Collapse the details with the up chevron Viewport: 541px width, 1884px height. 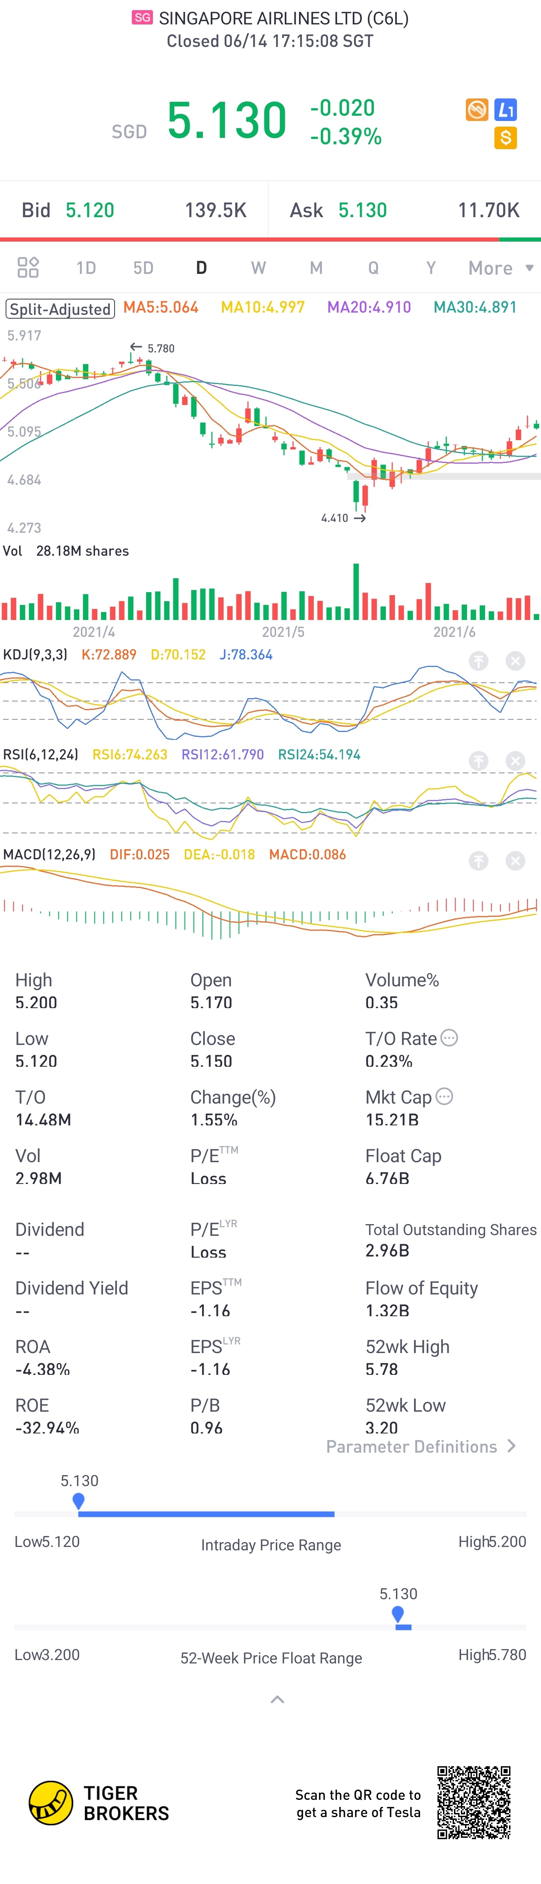coord(277,1699)
